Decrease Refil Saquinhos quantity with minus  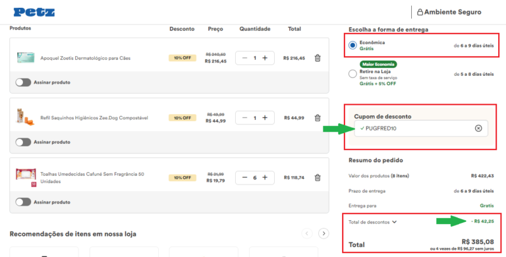pyautogui.click(x=244, y=118)
